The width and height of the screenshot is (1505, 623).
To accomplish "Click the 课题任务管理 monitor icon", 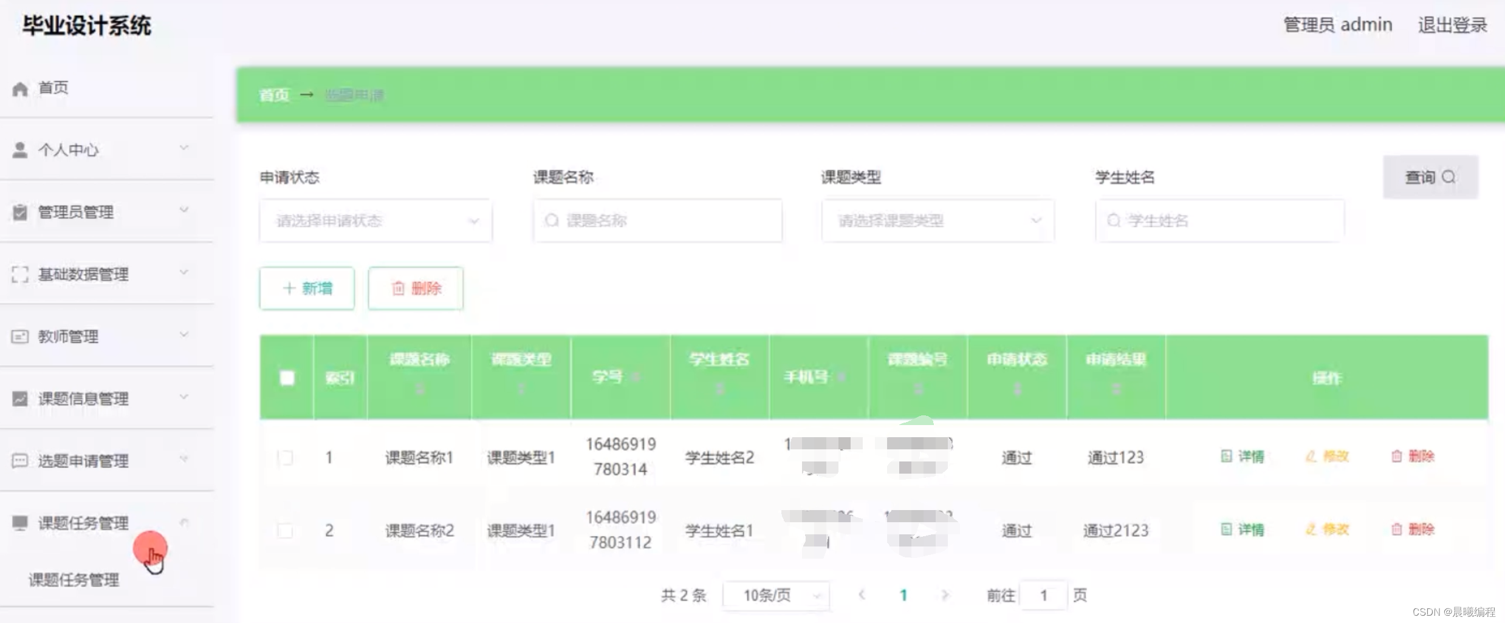I will [20, 523].
